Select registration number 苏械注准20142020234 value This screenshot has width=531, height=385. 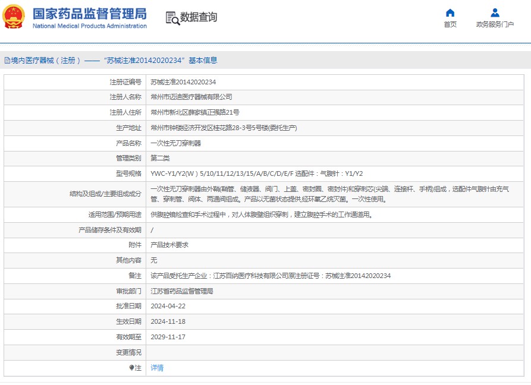[x=183, y=82]
